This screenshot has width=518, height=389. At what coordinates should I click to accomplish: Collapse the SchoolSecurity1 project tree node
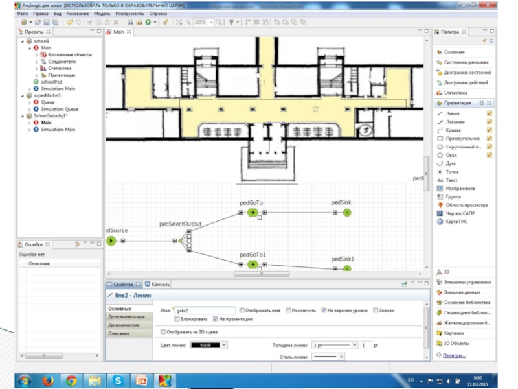23,116
